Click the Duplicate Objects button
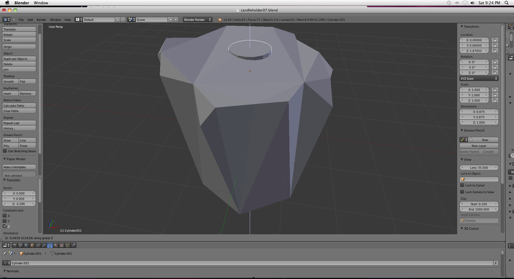 coord(19,59)
